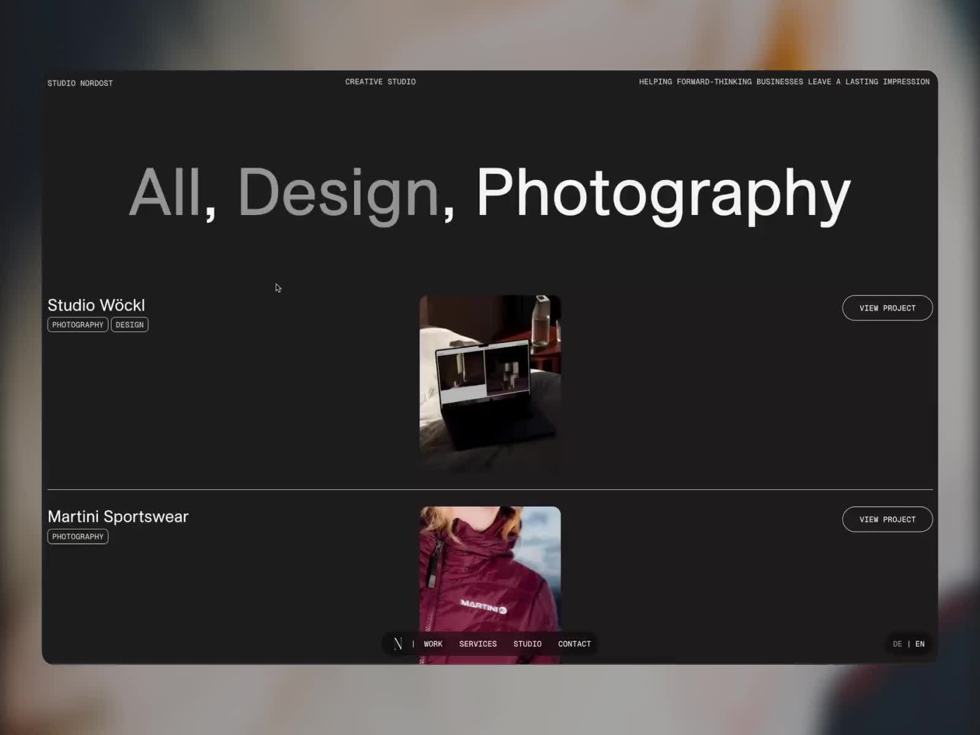980x735 pixels.
Task: Go to Services in bottom navigation
Action: 478,644
